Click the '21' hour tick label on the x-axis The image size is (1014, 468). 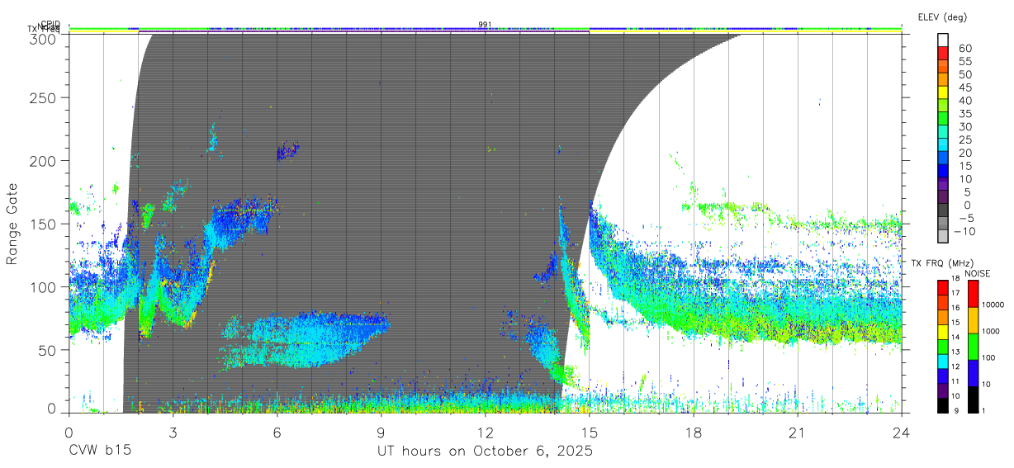(x=798, y=432)
